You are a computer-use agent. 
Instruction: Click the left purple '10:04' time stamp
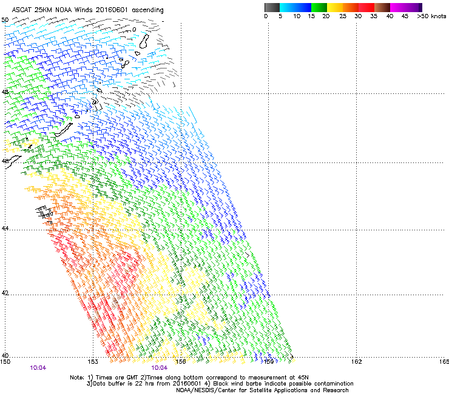tap(38, 368)
